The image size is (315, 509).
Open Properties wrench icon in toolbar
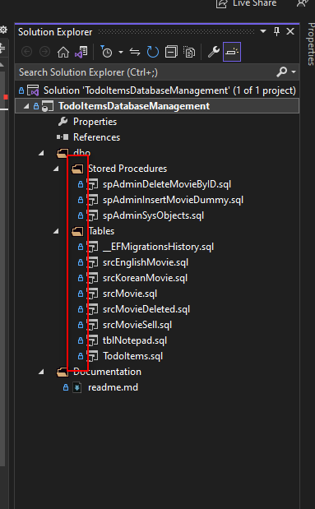click(214, 52)
